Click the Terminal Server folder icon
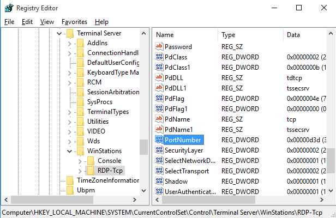The image size is (336, 218). 70,33
